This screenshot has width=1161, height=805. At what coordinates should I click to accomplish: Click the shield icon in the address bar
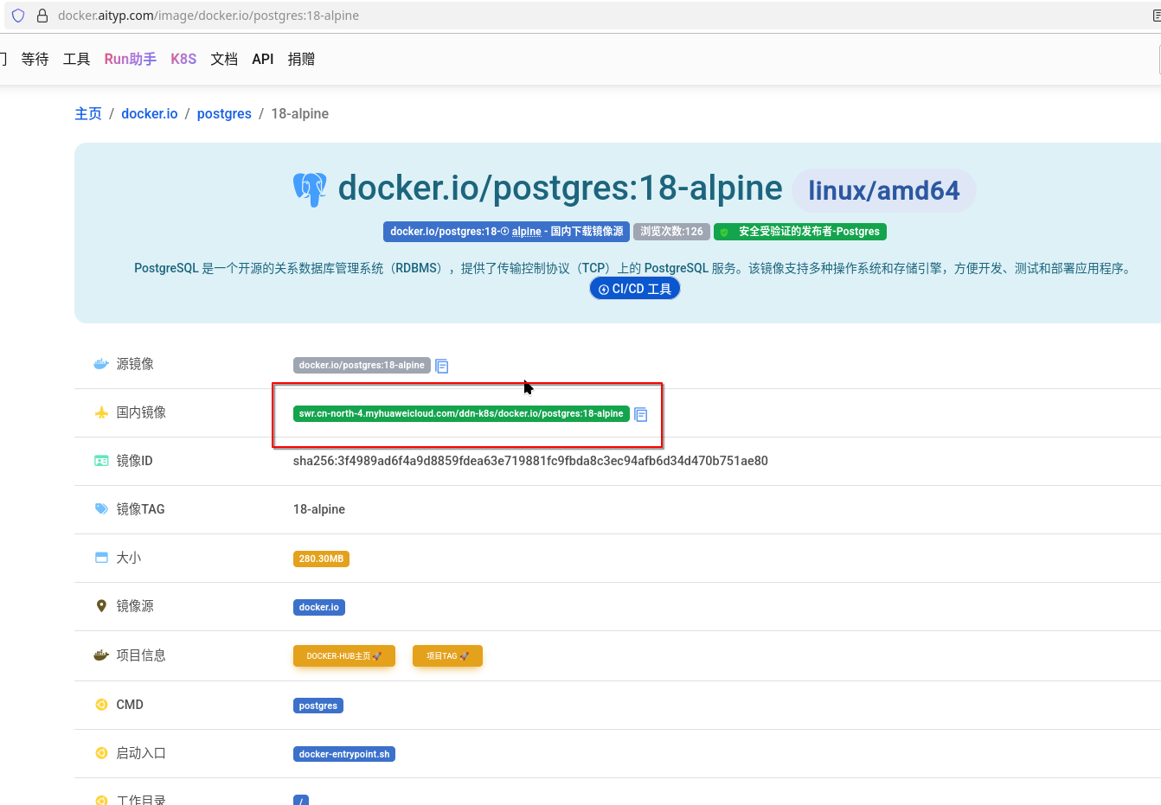click(18, 16)
